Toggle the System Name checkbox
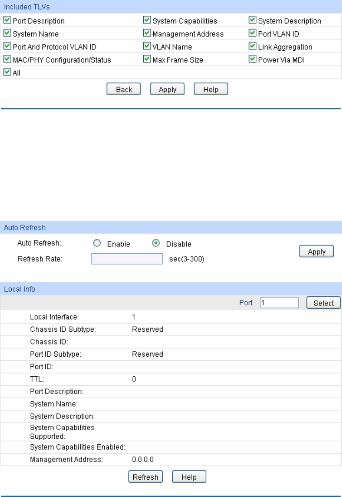Viewport: 342px width, 497px height. (x=7, y=34)
